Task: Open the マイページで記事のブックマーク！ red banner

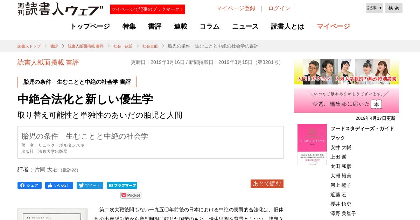Action: coord(148,9)
